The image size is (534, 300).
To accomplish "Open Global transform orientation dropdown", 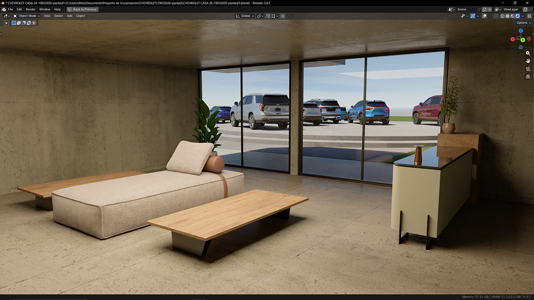I will point(245,16).
